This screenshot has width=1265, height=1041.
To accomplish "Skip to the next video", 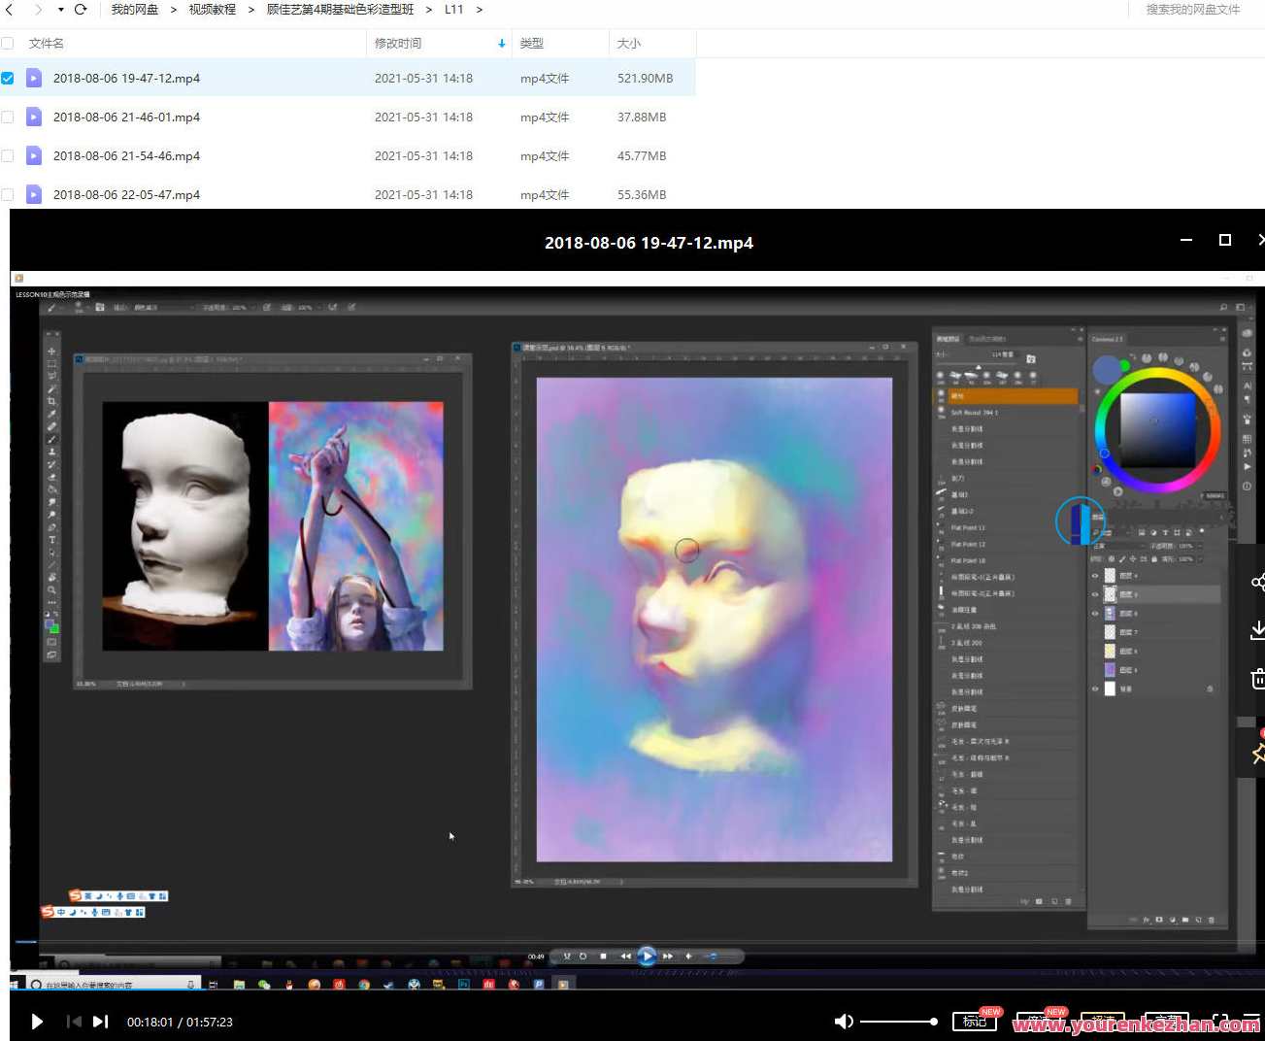I will (x=100, y=1022).
